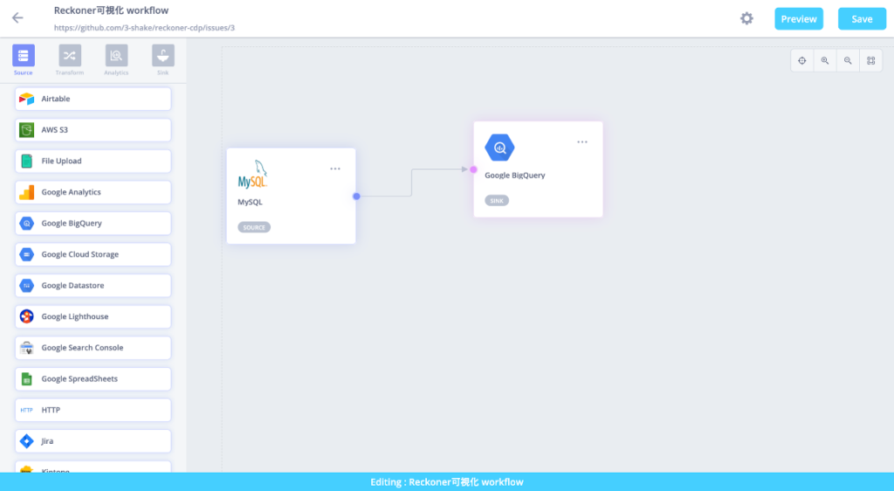This screenshot has width=894, height=491.
Task: Open the Google BigQuery node options menu
Action: coord(582,142)
